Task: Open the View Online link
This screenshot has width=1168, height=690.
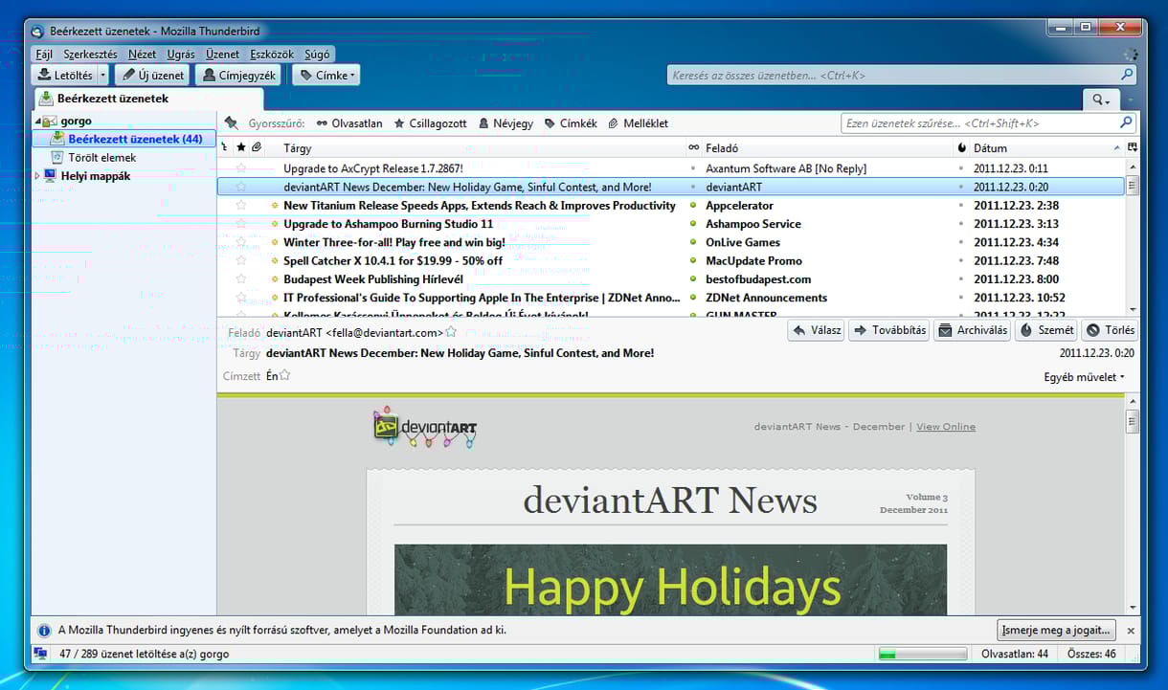Action: [946, 427]
